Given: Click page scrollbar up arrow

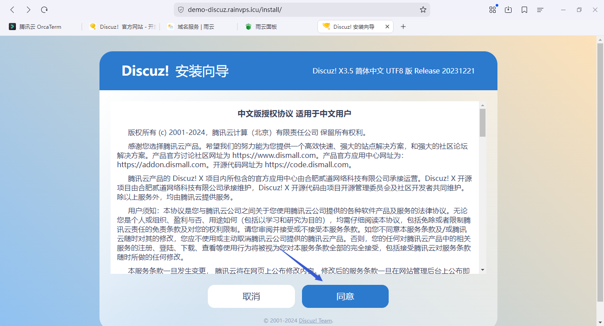Looking at the screenshot, I should 600,39.
